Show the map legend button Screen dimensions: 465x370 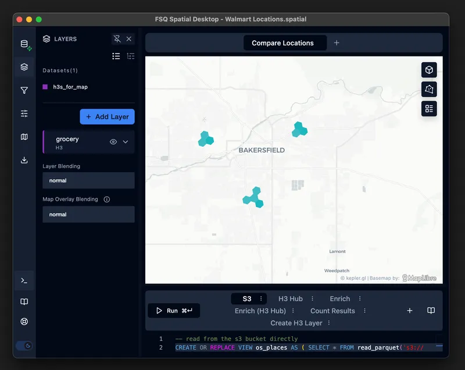click(429, 109)
